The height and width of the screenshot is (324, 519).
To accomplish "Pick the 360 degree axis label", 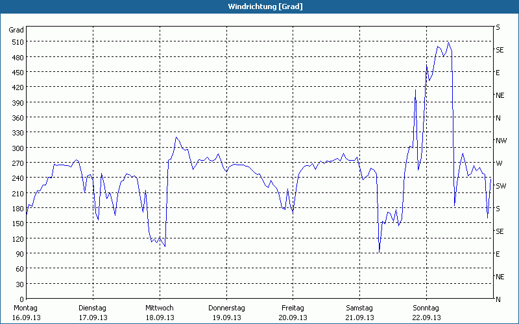I will point(18,118).
